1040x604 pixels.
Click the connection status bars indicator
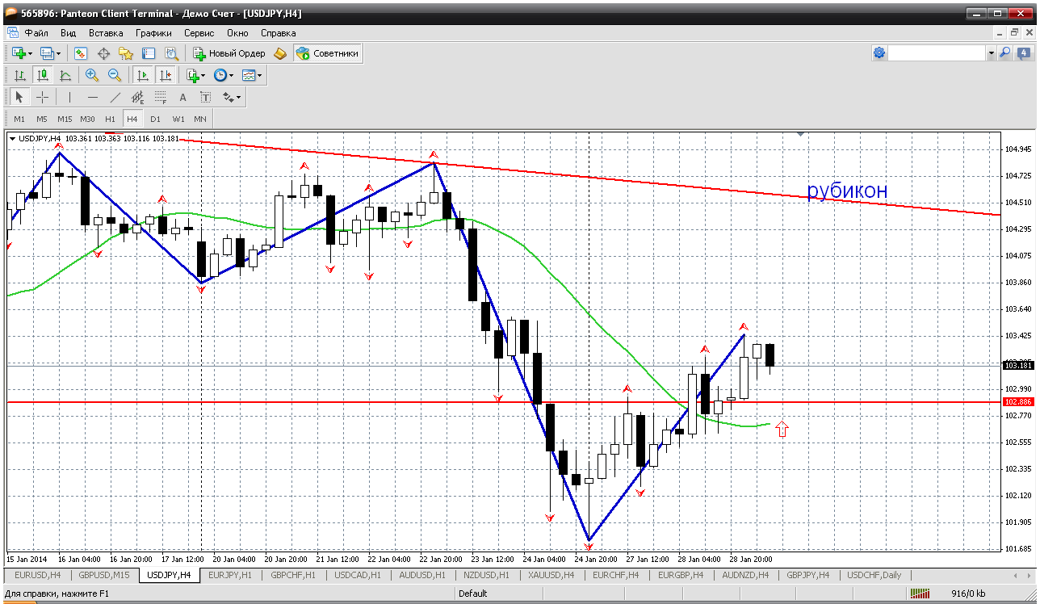[920, 594]
